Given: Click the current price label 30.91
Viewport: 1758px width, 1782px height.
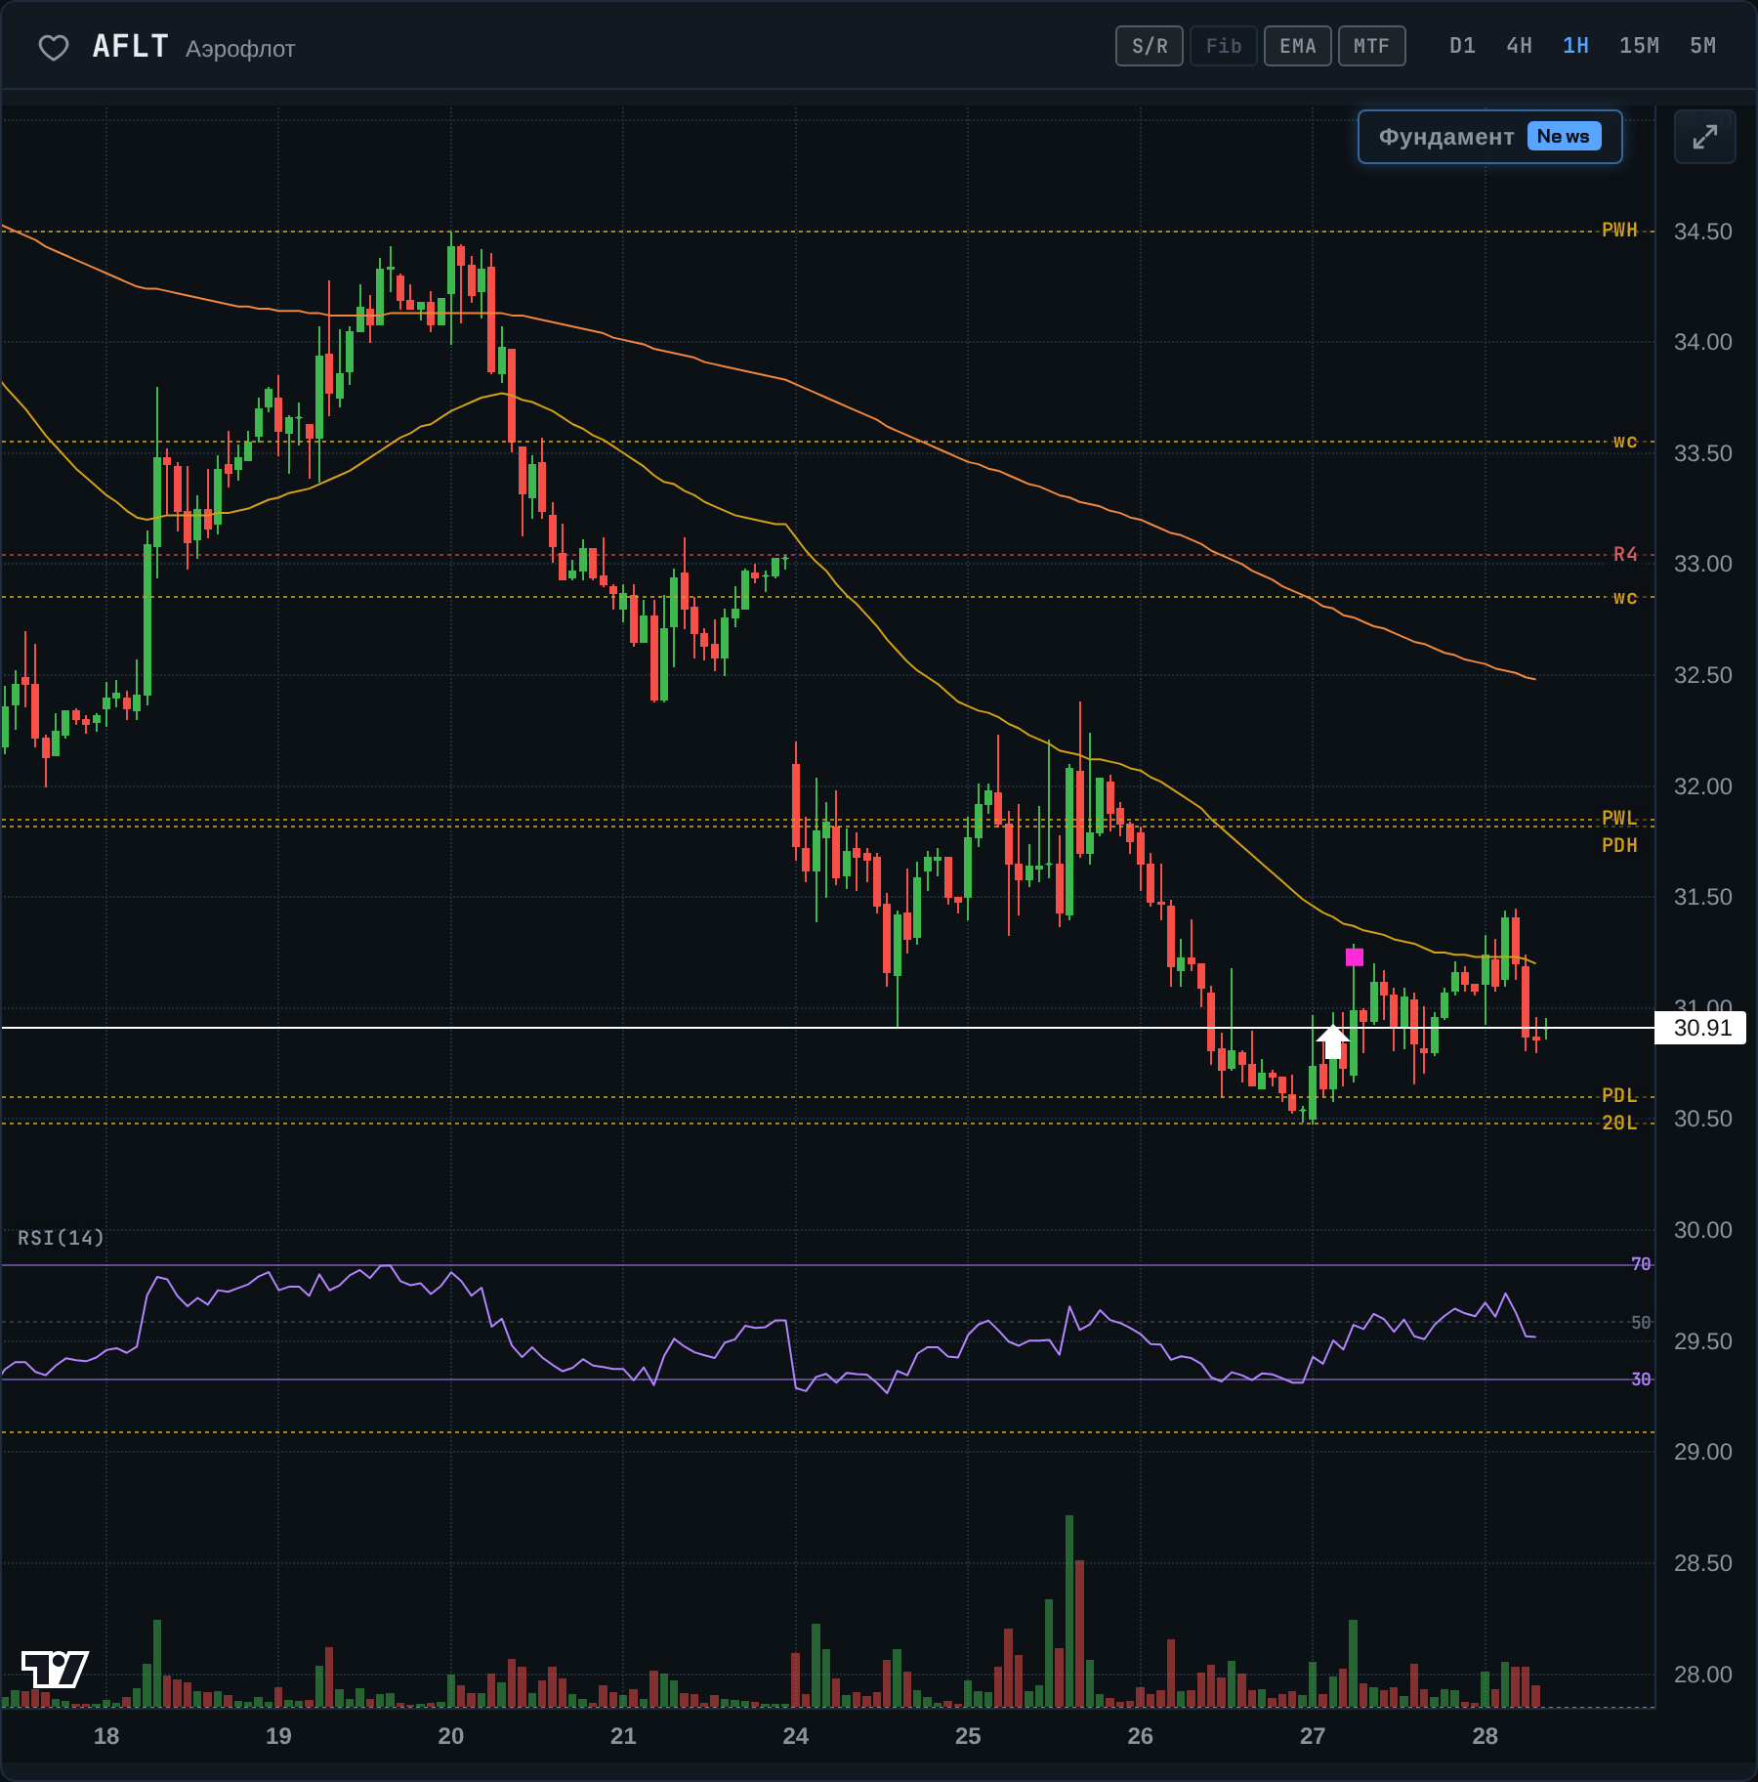Looking at the screenshot, I should (x=1700, y=1028).
